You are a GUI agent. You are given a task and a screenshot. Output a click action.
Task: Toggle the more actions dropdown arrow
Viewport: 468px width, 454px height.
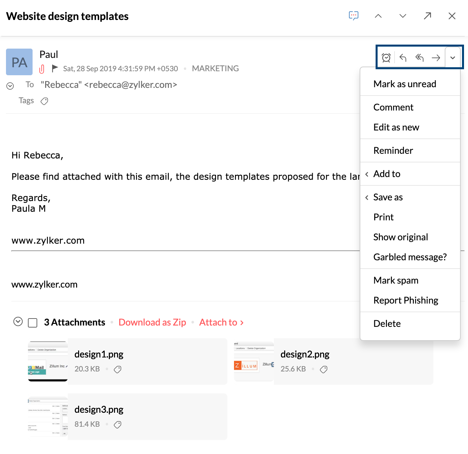(x=453, y=58)
